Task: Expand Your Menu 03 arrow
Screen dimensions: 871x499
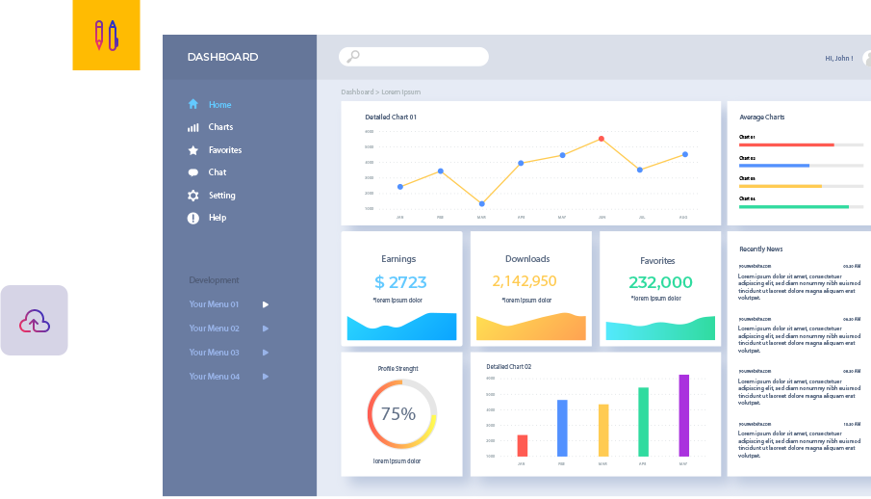Action: coord(266,353)
